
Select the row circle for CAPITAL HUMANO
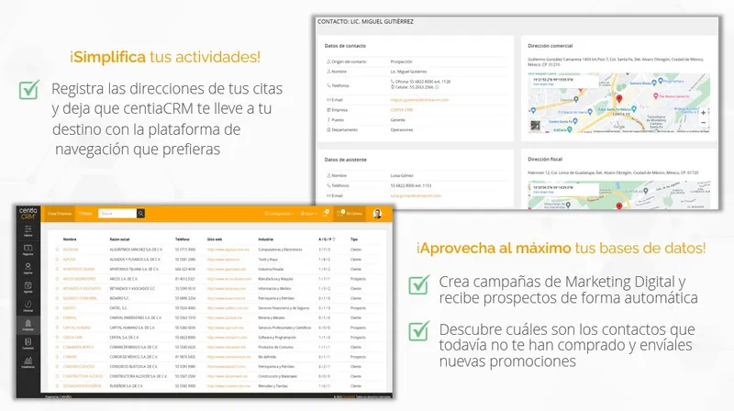point(57,328)
